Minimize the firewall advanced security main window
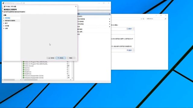Image resolution: width=193 pixels, height=108 pixels. (99, 3)
